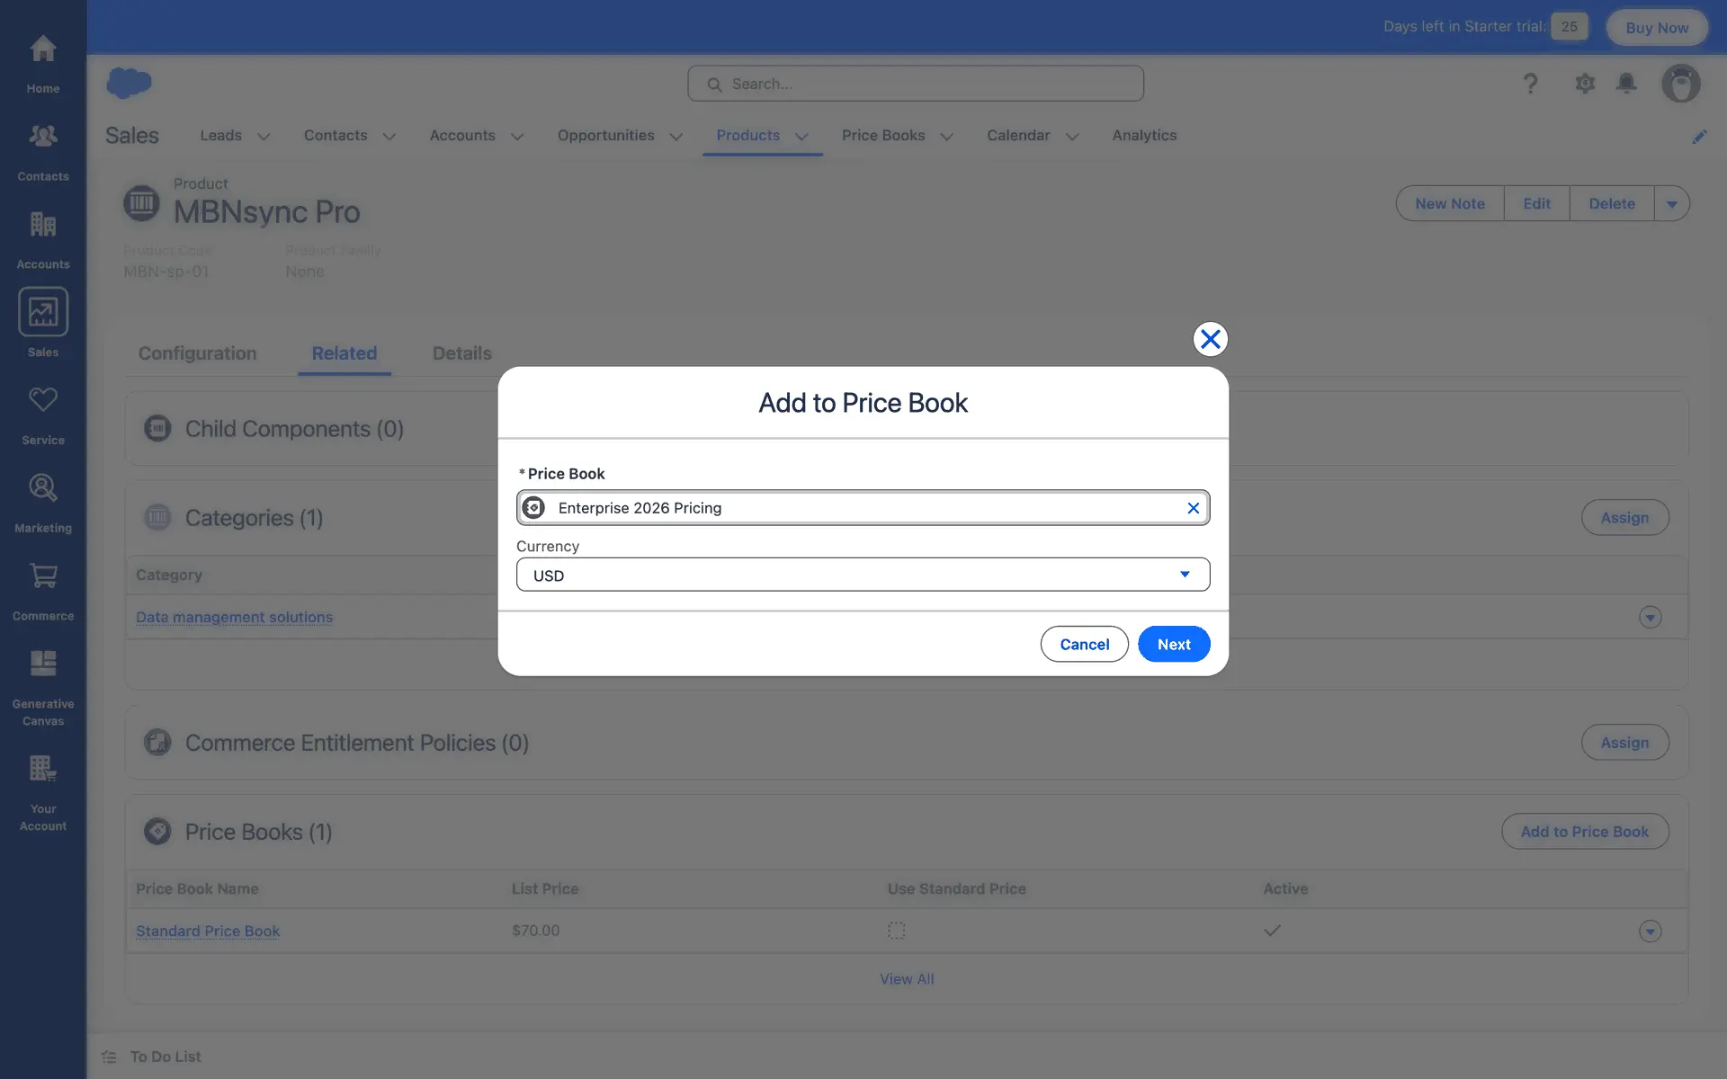Expand the Products tab chevron menu
Image resolution: width=1727 pixels, height=1079 pixels.
click(x=801, y=136)
